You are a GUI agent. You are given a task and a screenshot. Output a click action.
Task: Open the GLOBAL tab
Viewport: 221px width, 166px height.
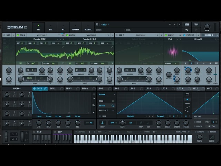click(x=88, y=28)
